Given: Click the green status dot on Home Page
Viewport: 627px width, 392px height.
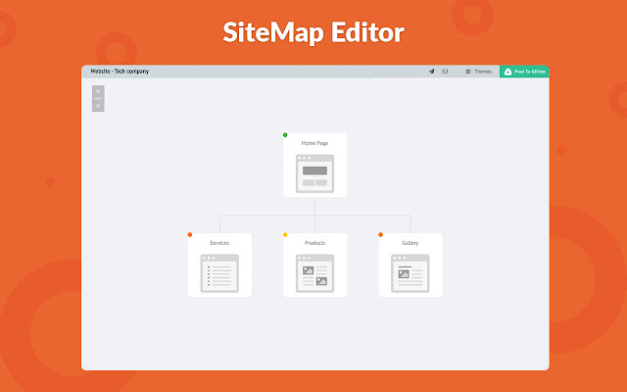Looking at the screenshot, I should pyautogui.click(x=285, y=135).
